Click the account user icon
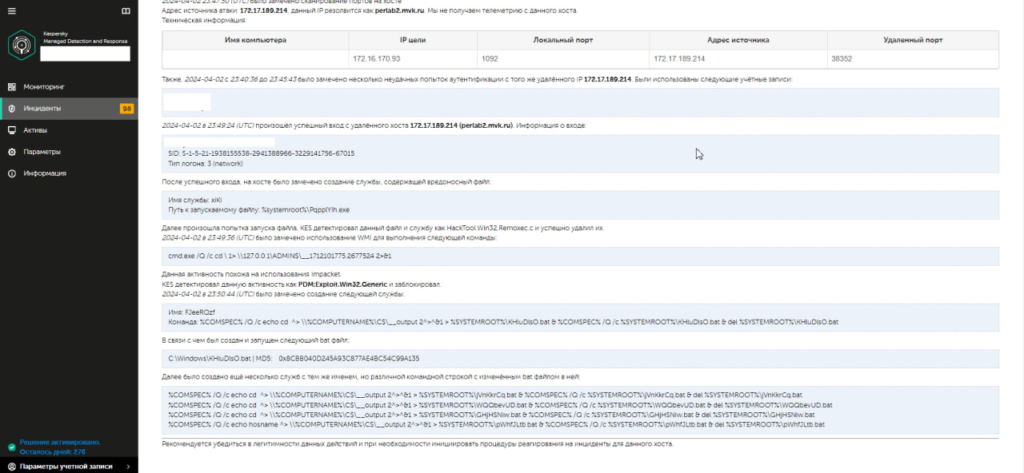The image size is (1024, 473). [x=11, y=466]
